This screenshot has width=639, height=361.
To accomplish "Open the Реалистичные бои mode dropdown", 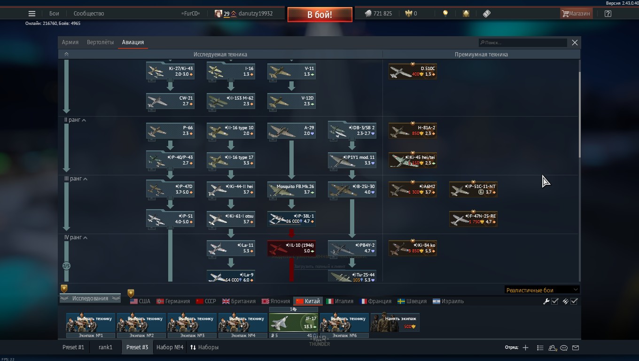I will tap(542, 290).
